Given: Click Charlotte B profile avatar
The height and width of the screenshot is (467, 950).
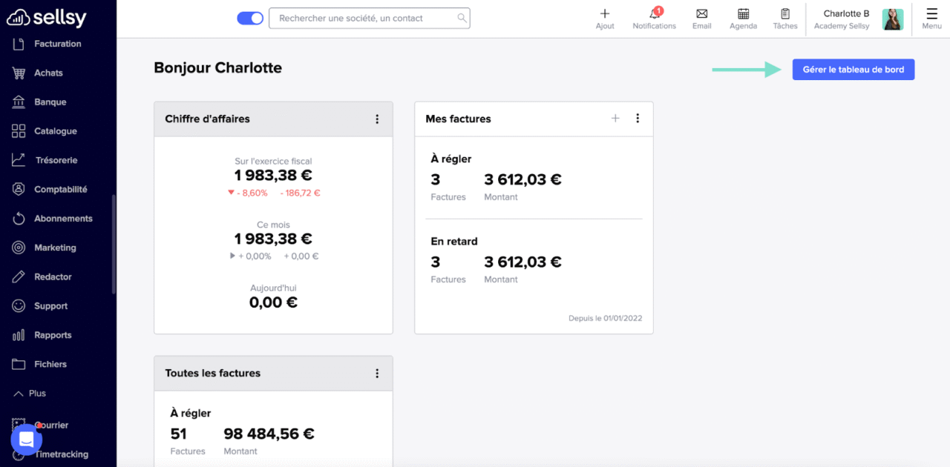Looking at the screenshot, I should 893,19.
